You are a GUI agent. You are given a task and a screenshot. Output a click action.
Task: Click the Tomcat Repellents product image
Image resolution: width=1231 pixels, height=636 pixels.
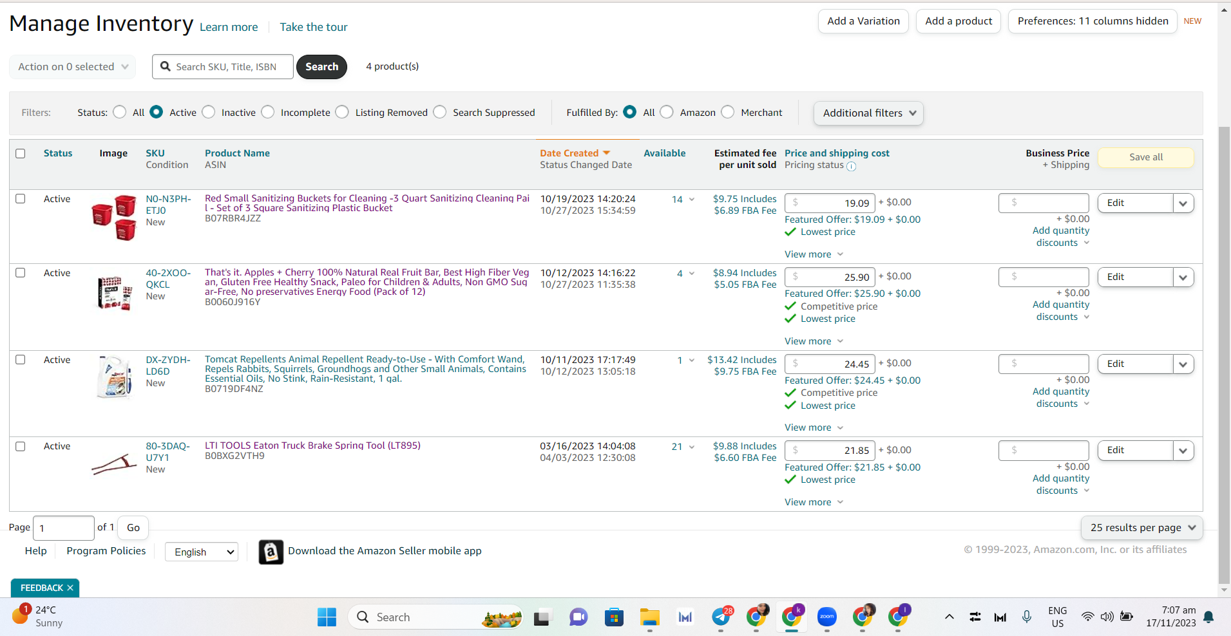[x=114, y=377]
